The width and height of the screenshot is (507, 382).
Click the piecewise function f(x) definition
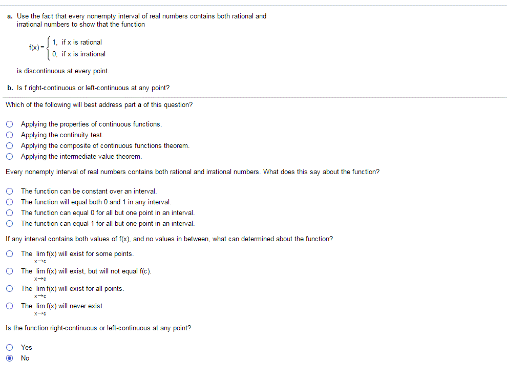pos(67,48)
